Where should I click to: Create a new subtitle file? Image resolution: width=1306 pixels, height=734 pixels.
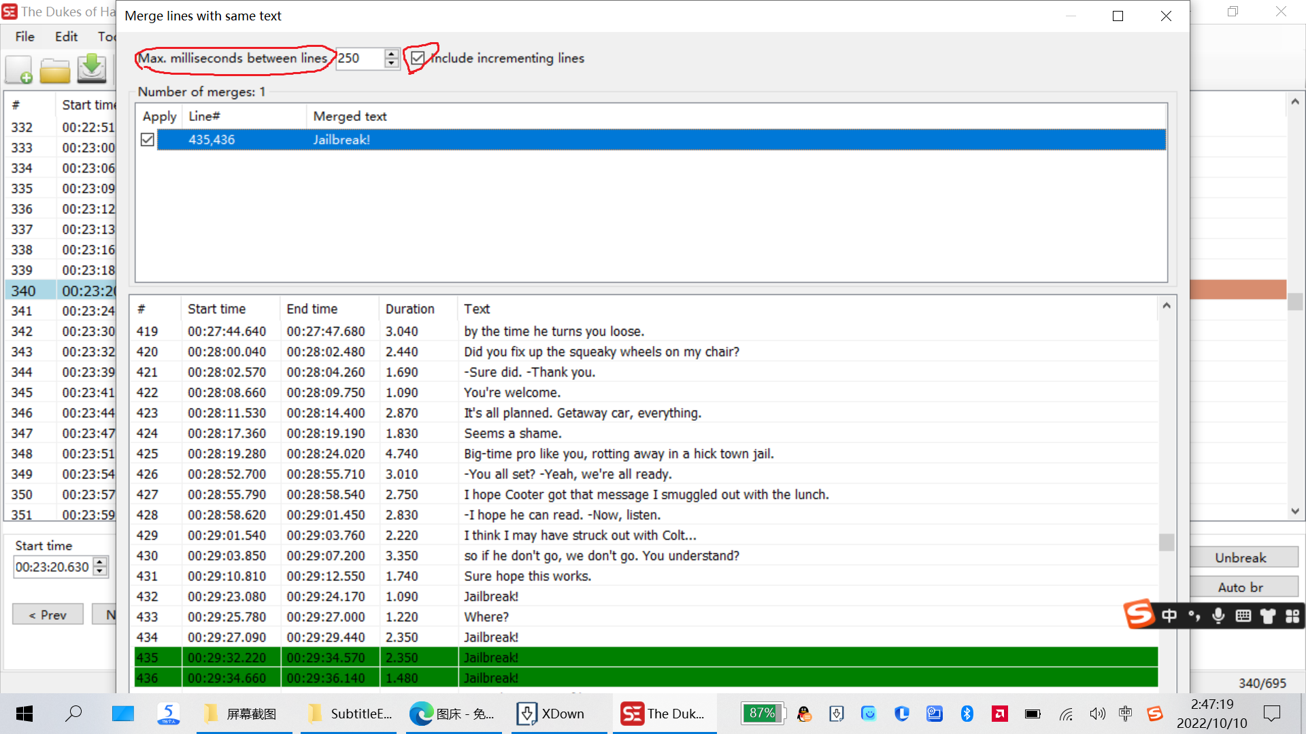(19, 69)
